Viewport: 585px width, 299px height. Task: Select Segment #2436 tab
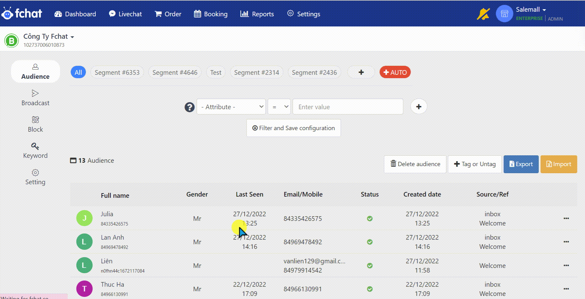314,72
